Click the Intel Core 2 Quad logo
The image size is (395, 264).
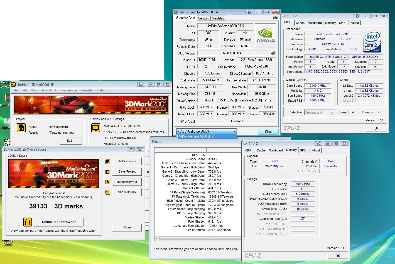click(x=372, y=42)
